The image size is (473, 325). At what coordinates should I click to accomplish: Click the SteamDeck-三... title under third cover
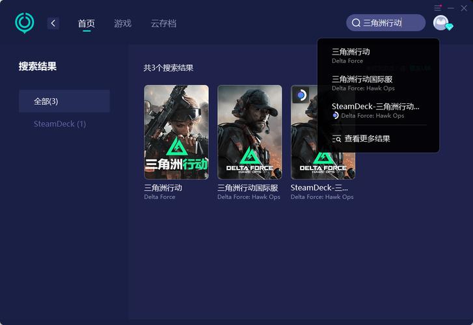click(x=319, y=188)
